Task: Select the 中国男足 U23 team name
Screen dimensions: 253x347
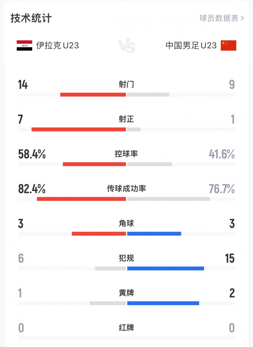Action: 191,45
